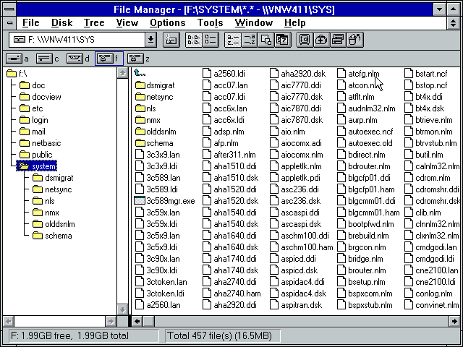Open the File menu
The width and height of the screenshot is (463, 347).
pyautogui.click(x=30, y=23)
